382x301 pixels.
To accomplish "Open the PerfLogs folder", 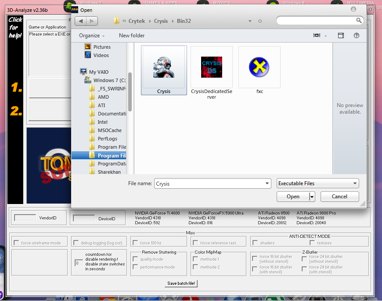I will click(103, 139).
